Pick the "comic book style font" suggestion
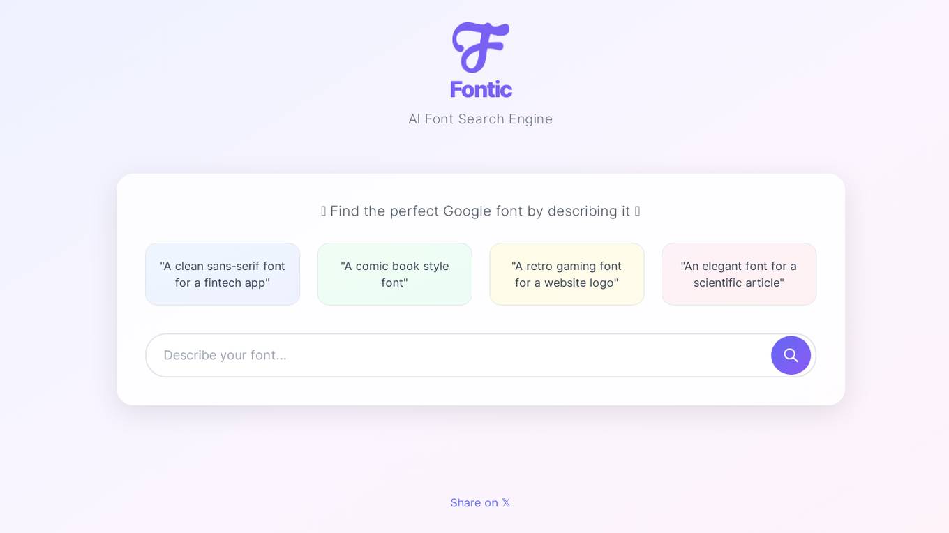Viewport: 949px width, 533px height. click(395, 274)
